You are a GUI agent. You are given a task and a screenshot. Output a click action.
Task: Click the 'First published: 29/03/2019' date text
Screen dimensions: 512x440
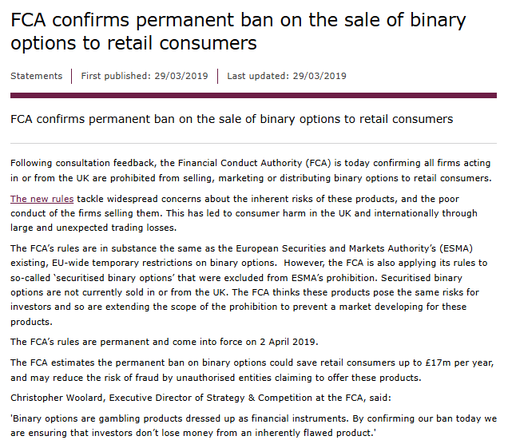(145, 76)
